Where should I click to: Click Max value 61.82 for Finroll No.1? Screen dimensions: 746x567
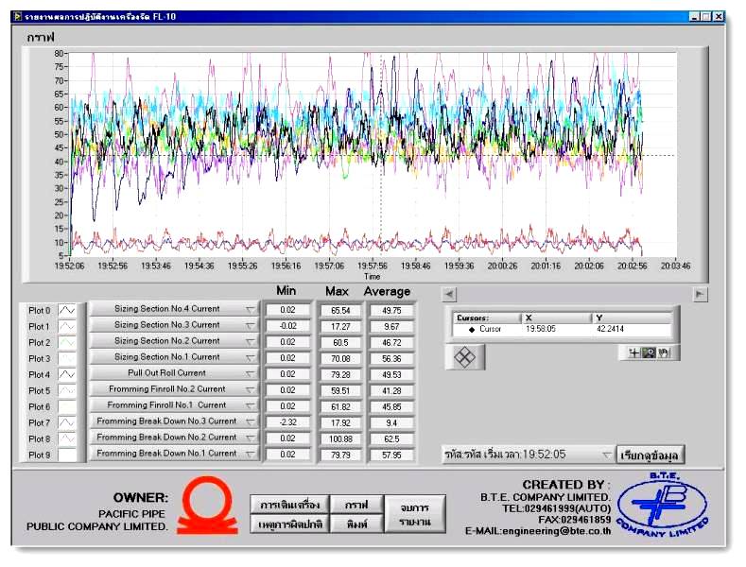[x=340, y=406]
